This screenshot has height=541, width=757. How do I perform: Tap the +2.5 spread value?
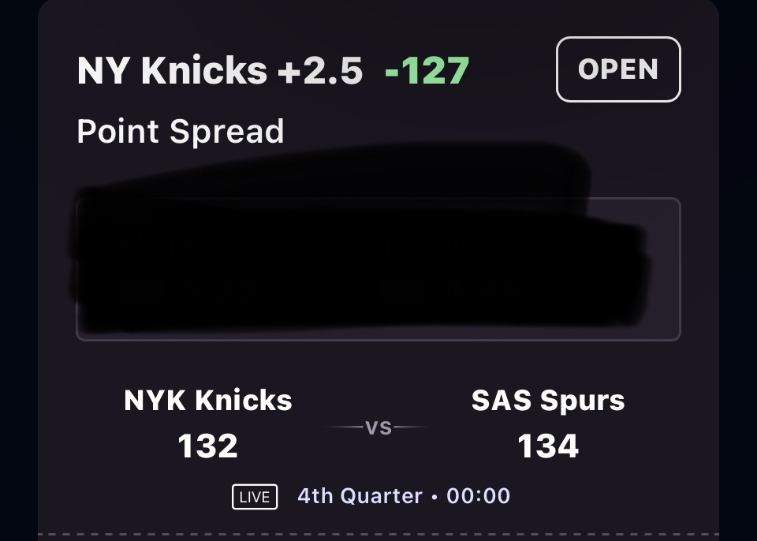(320, 71)
